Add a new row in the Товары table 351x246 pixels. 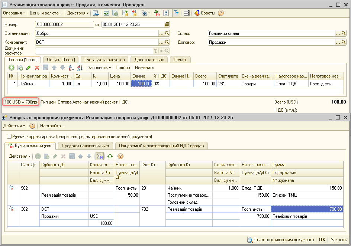click(12, 68)
